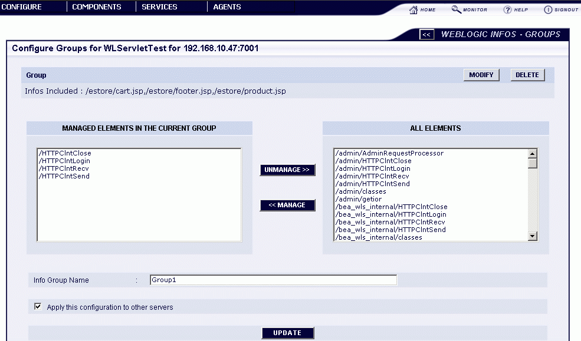Open Monitor via magnifier icon
The image size is (581, 341).
[x=456, y=9]
